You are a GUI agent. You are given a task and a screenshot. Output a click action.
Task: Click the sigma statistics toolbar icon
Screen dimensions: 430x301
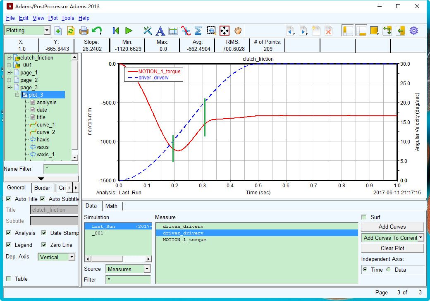(x=198, y=31)
